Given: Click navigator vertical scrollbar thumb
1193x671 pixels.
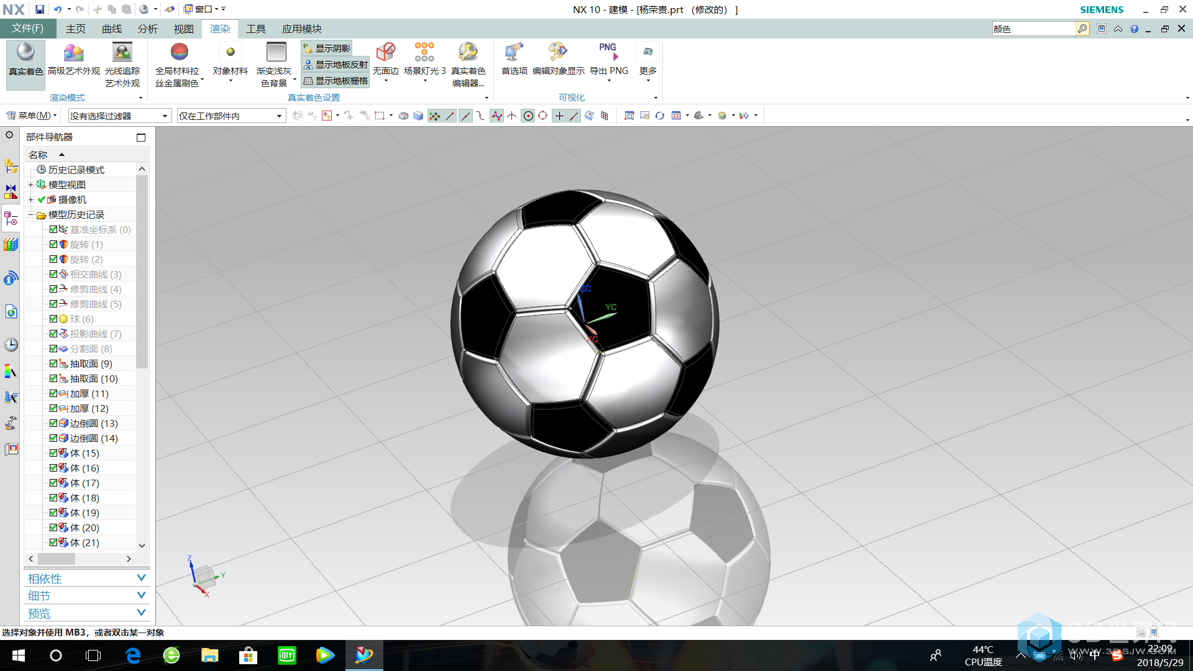Looking at the screenshot, I should 142,272.
